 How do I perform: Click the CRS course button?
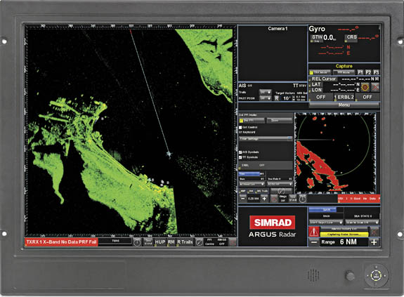(x=351, y=38)
